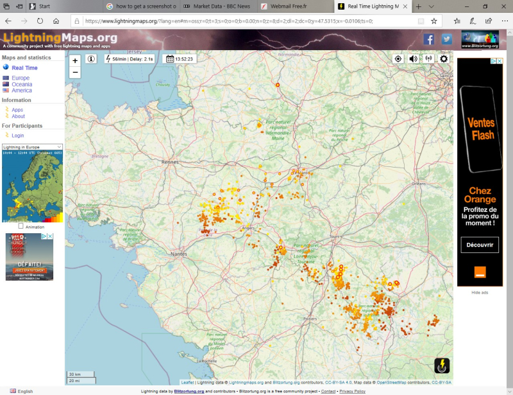Screen dimensions: 513x395
Task: Open the browser settings and more menu
Action: tap(505, 21)
